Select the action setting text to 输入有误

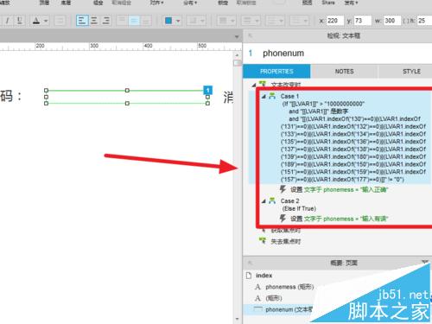tap(340, 219)
